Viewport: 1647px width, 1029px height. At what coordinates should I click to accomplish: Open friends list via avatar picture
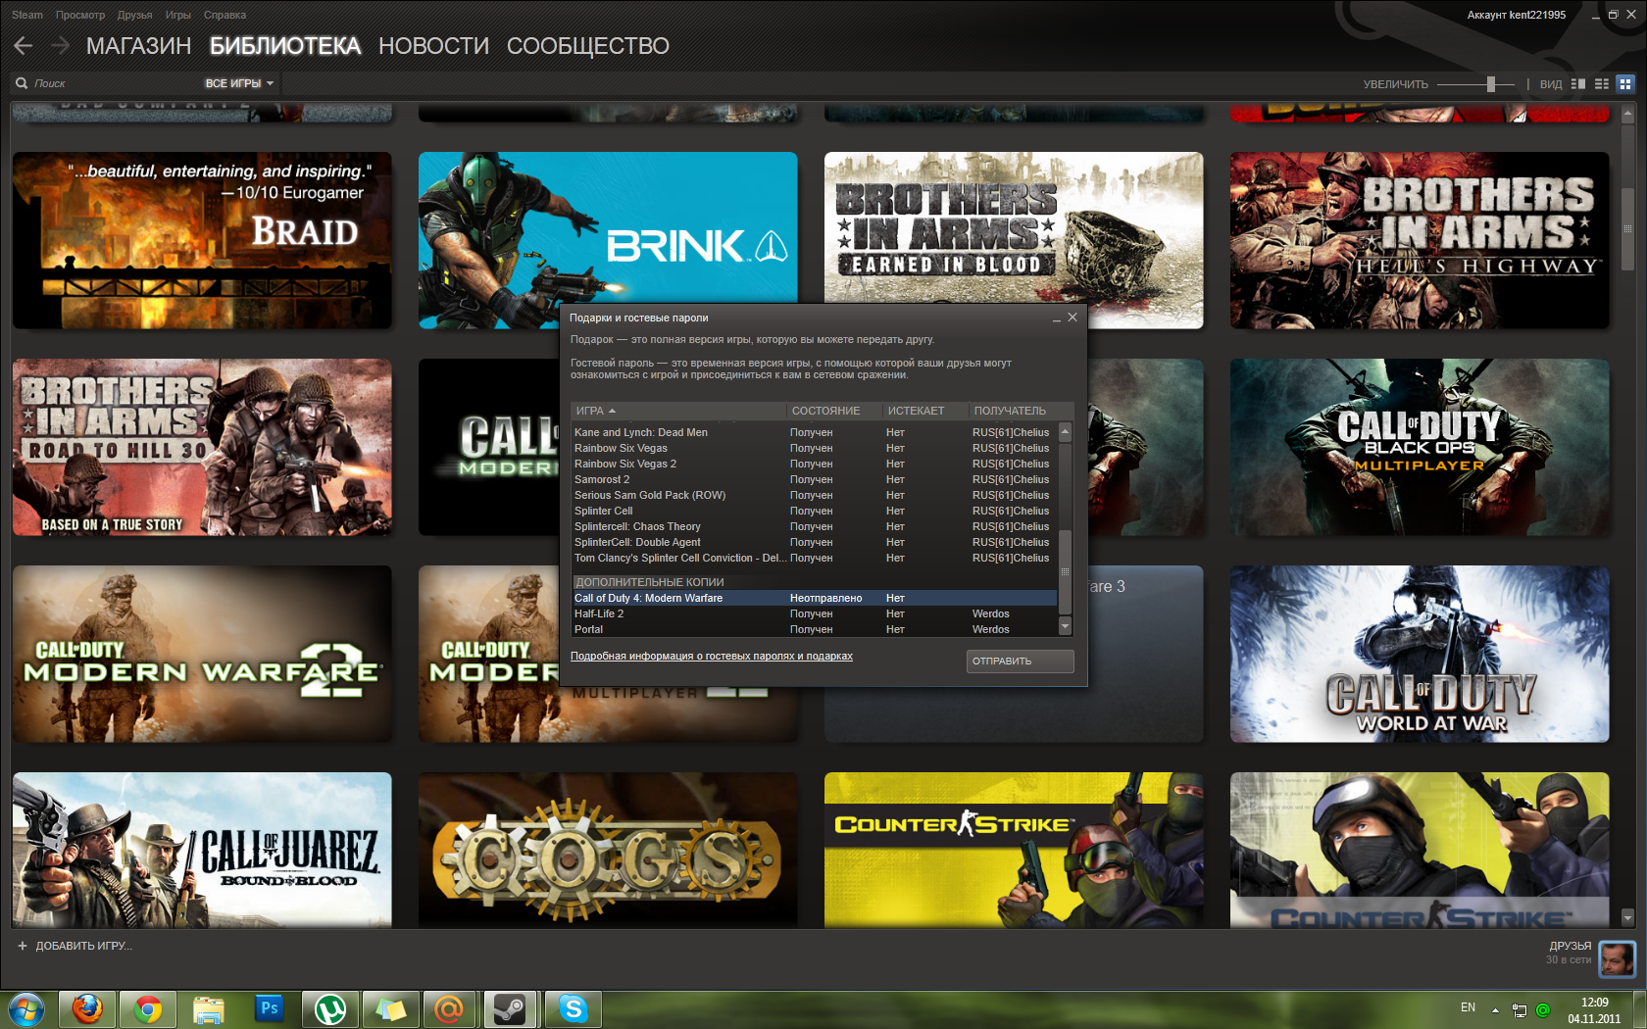[1617, 958]
